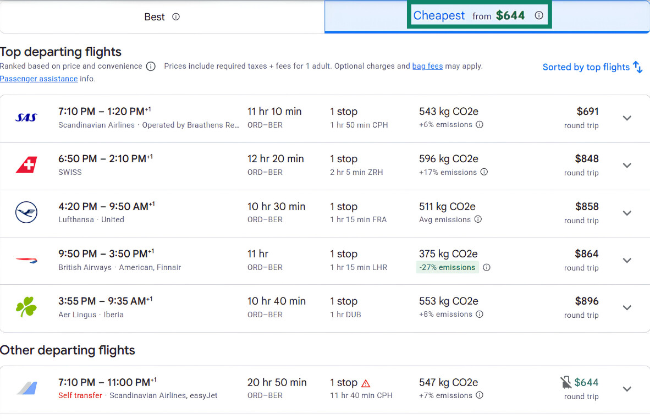The height and width of the screenshot is (419, 650).
Task: Click the 7:10 PM – 1:20 PM flight times
Action: (x=104, y=111)
